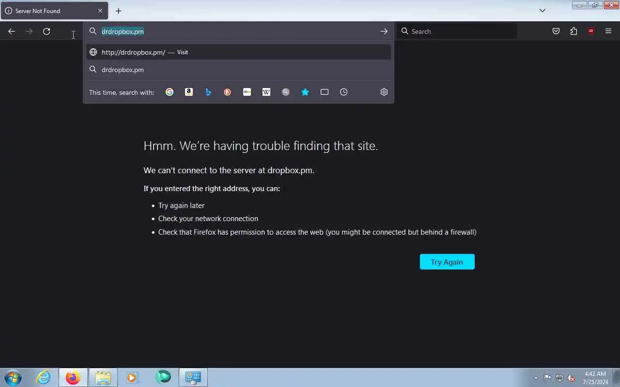
Task: Search this time with Bing
Action: click(208, 92)
